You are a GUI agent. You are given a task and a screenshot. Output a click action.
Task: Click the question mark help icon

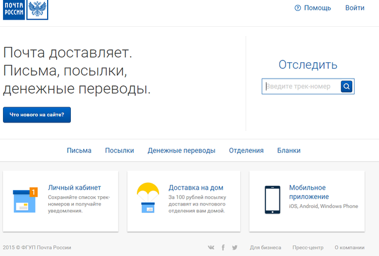298,8
